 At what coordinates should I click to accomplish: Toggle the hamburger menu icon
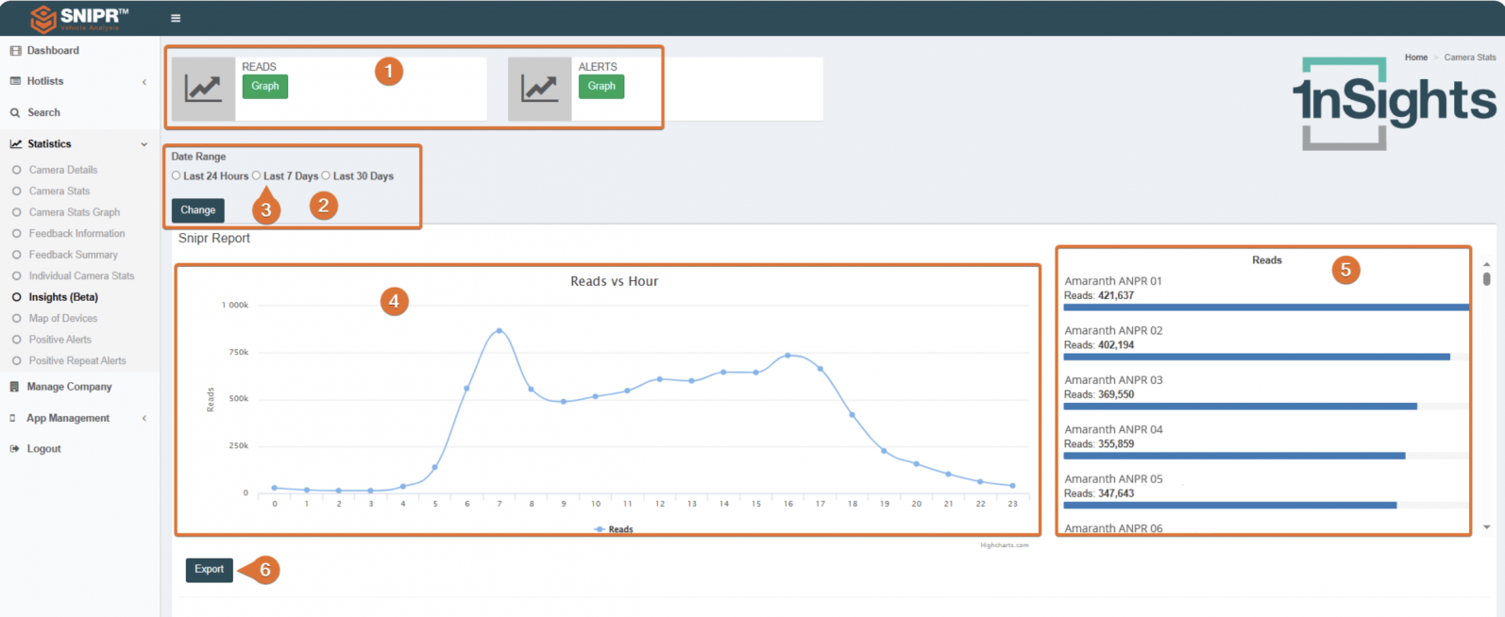coord(176,18)
